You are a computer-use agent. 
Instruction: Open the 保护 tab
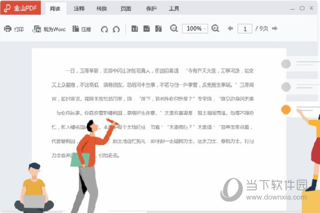click(151, 9)
